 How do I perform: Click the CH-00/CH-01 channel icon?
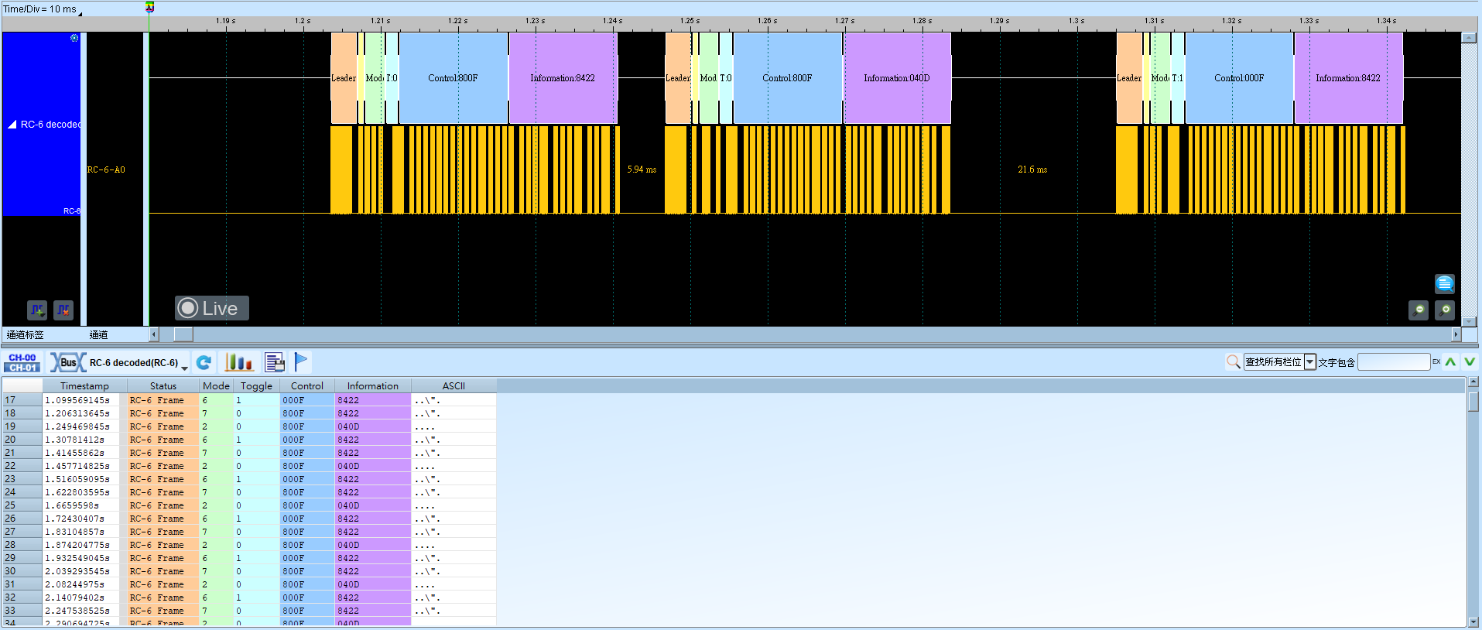[22, 362]
